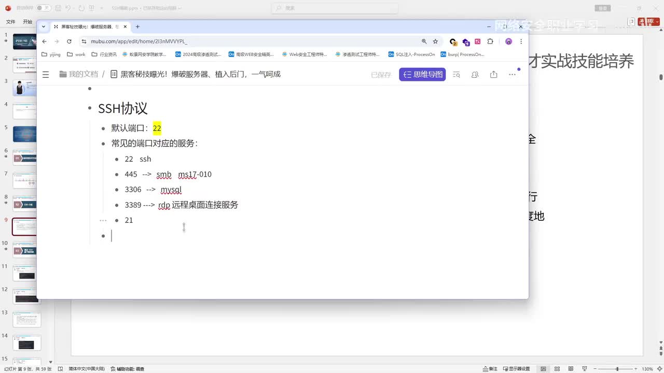Image resolution: width=664 pixels, height=373 pixels.
Task: Open the work bookmark folder
Action: coord(76,54)
